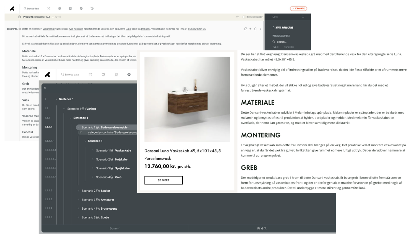Open Browse data search in top toolbar
This screenshot has height=234, width=417.
coord(31,8)
